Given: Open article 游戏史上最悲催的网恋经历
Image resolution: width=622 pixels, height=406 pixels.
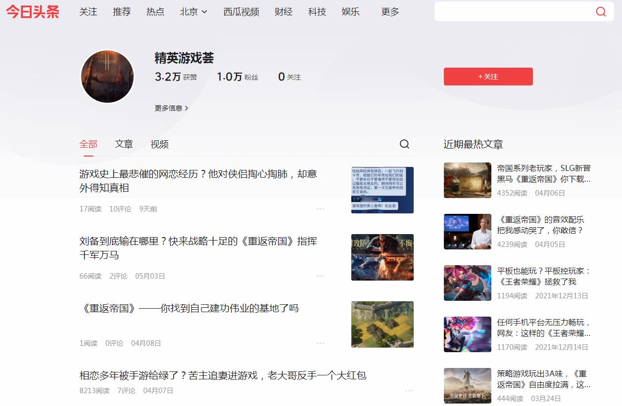Looking at the screenshot, I should (x=198, y=181).
